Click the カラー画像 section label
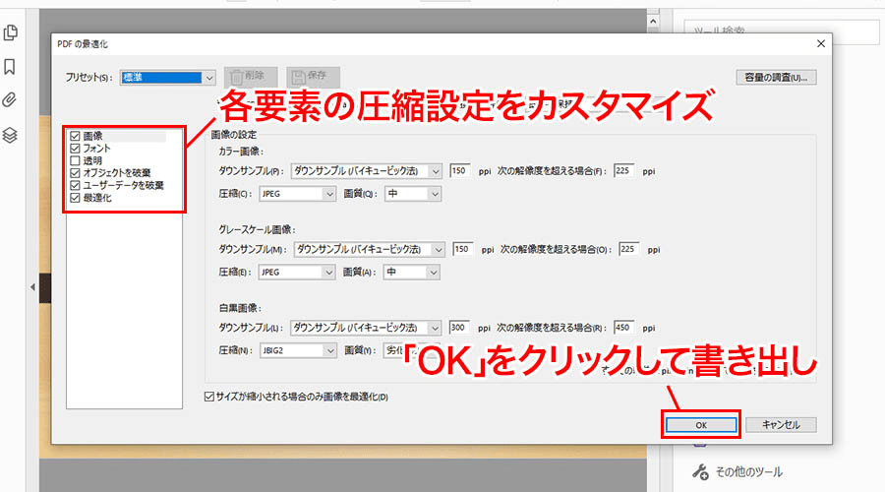Image resolution: width=885 pixels, height=492 pixels. 241,152
